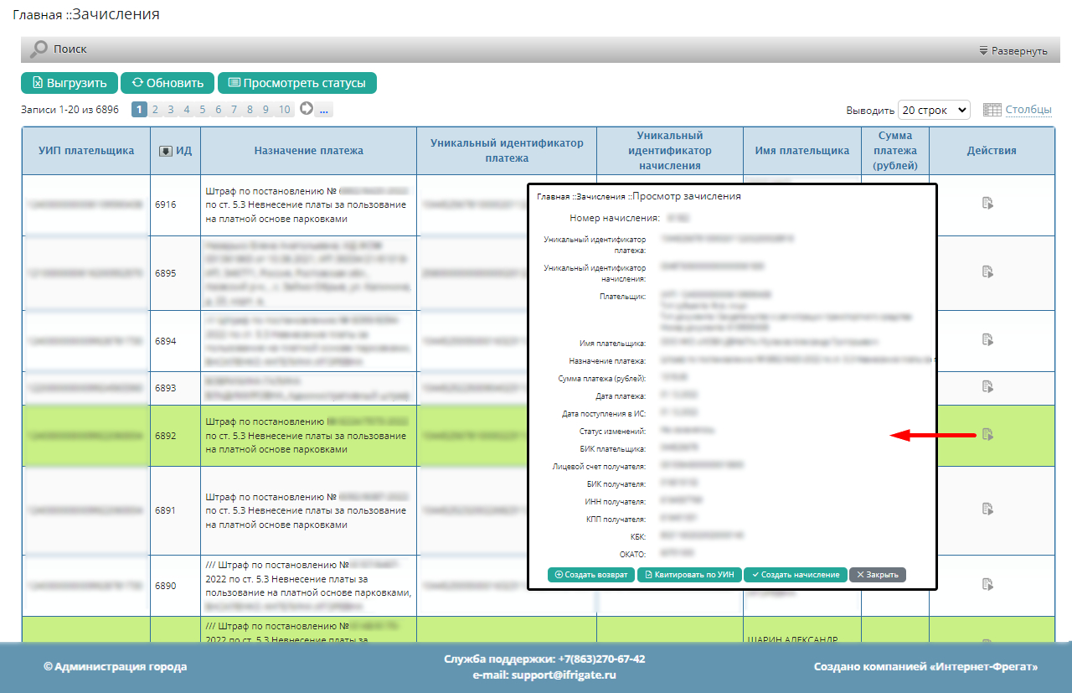Go to page 10 of the records
1072x693 pixels.
coord(284,109)
